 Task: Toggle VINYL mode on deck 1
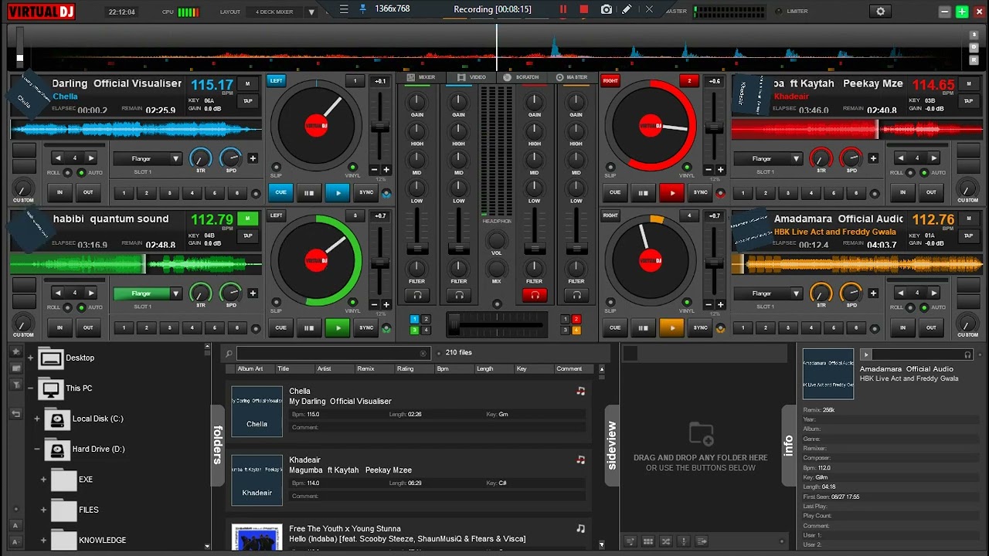tap(352, 167)
